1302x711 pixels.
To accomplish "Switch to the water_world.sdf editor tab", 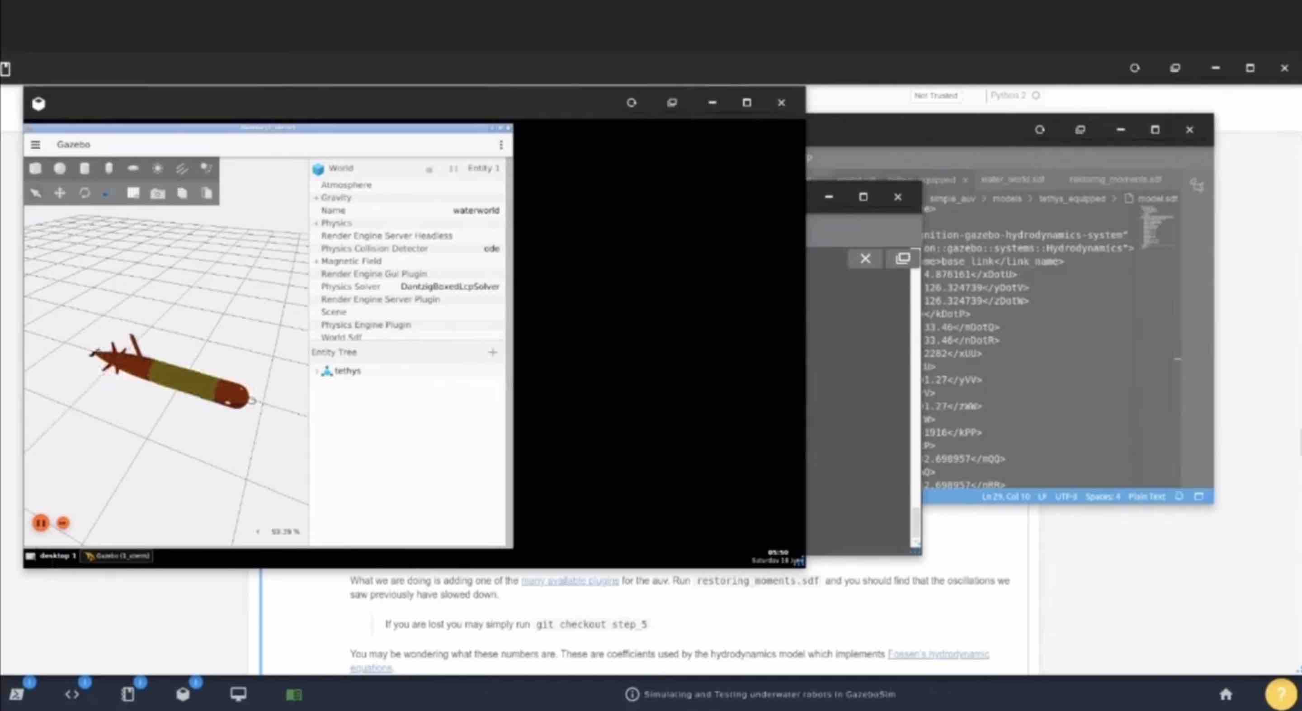I will (1012, 179).
